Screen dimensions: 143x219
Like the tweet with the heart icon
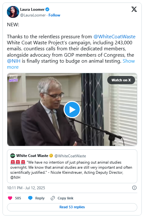[x=10, y=198]
